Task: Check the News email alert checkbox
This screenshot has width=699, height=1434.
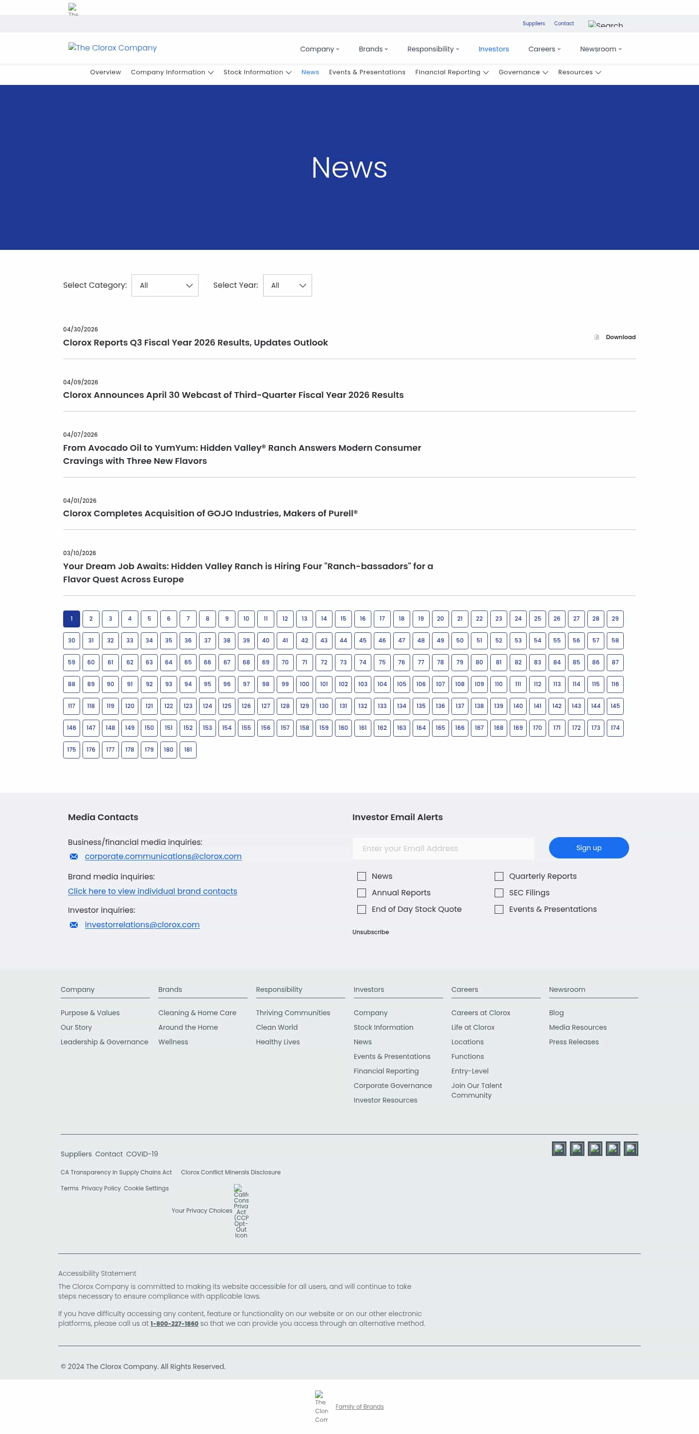Action: pos(362,876)
